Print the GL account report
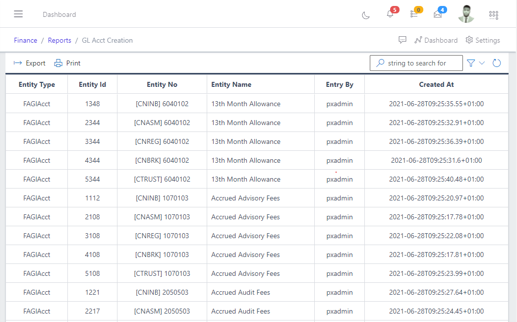 tap(67, 63)
